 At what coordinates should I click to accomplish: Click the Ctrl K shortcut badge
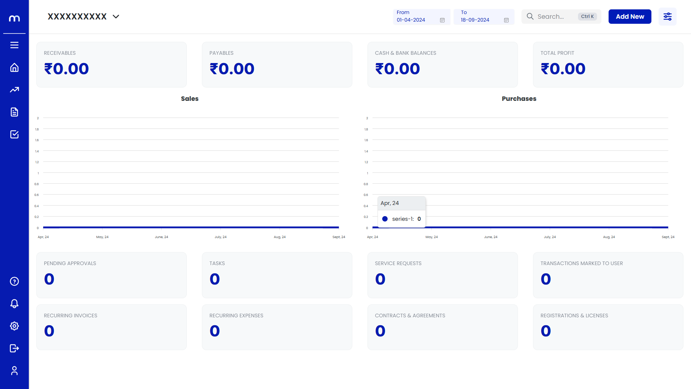click(x=587, y=17)
